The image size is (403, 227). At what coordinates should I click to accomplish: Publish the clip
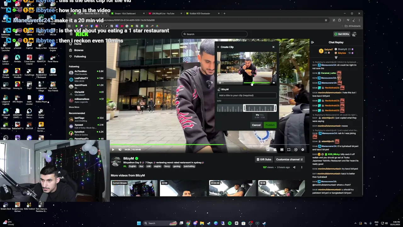click(x=270, y=125)
